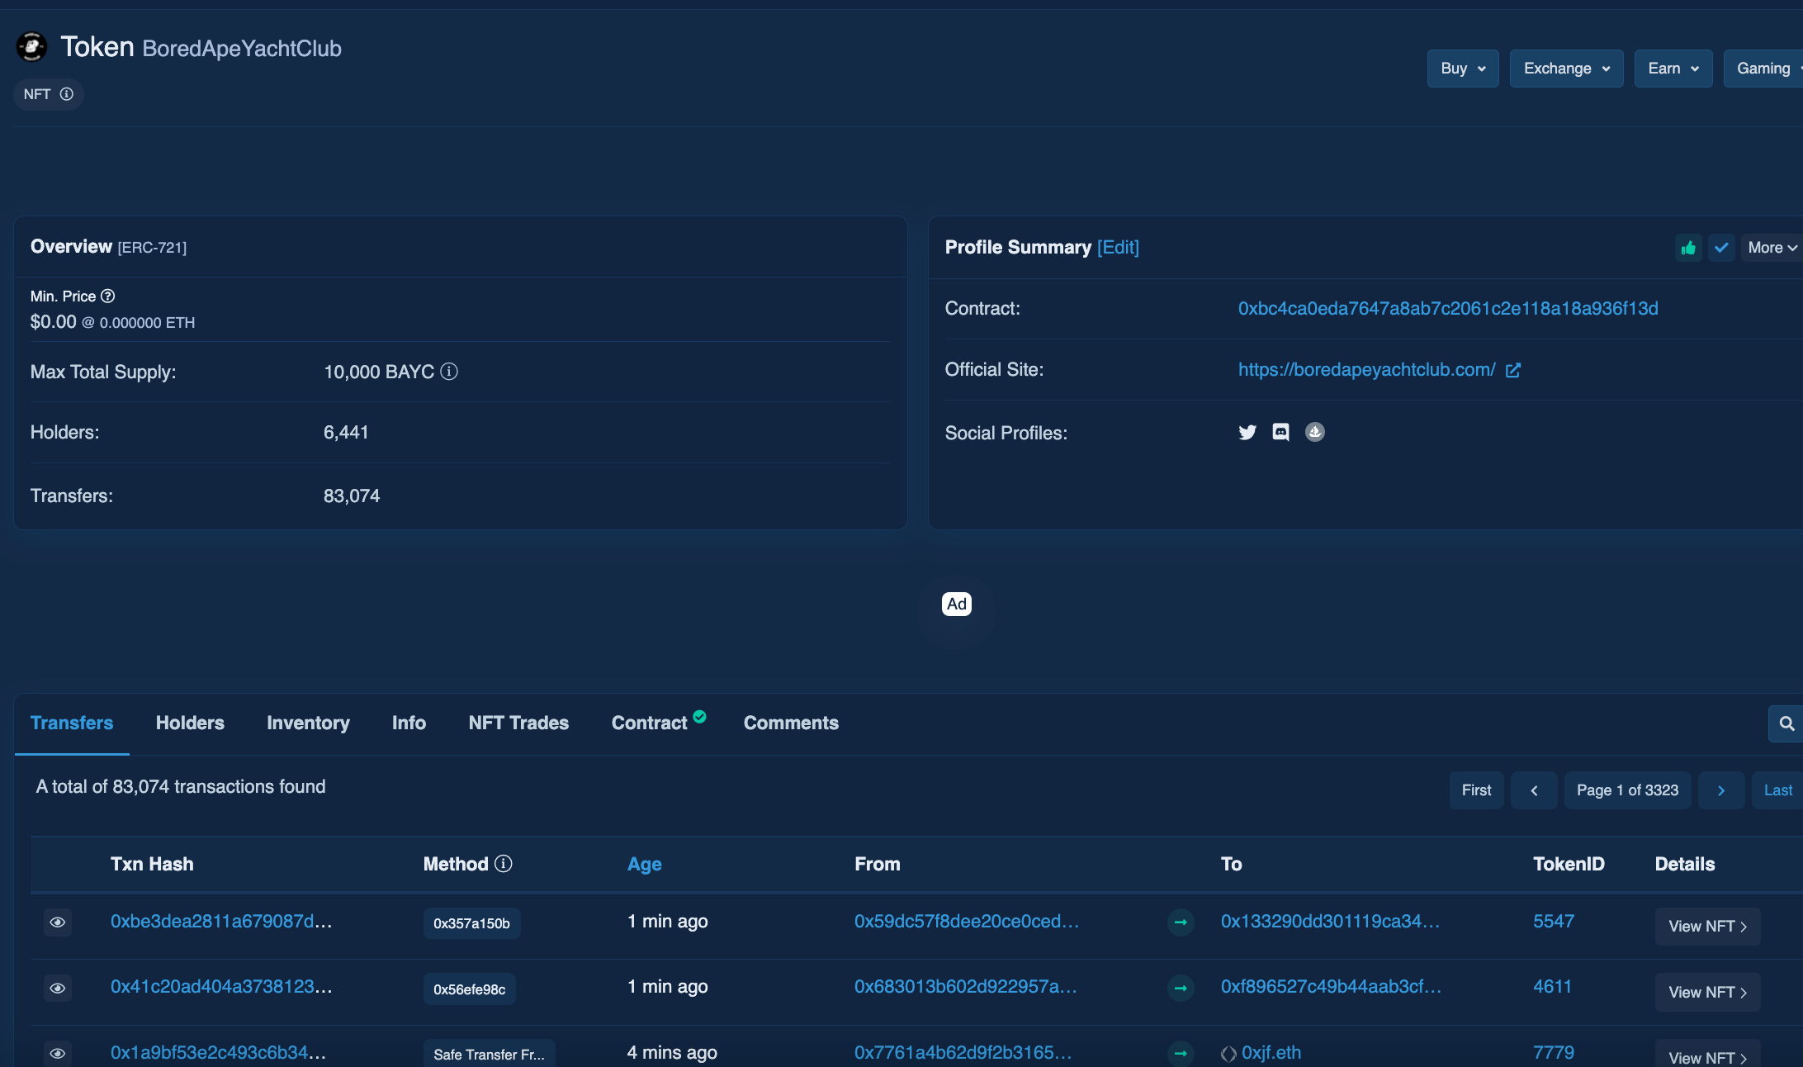Switch to the Info tab

pyautogui.click(x=409, y=723)
